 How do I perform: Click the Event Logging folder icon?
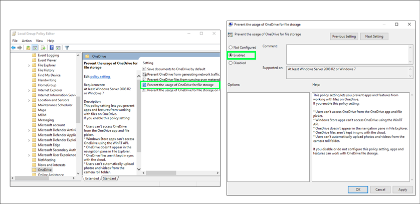pyautogui.click(x=34, y=55)
